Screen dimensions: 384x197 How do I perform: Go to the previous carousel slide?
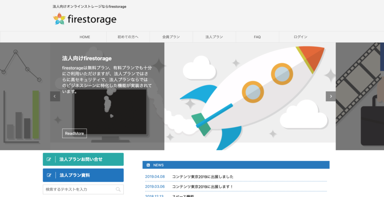[x=55, y=96]
